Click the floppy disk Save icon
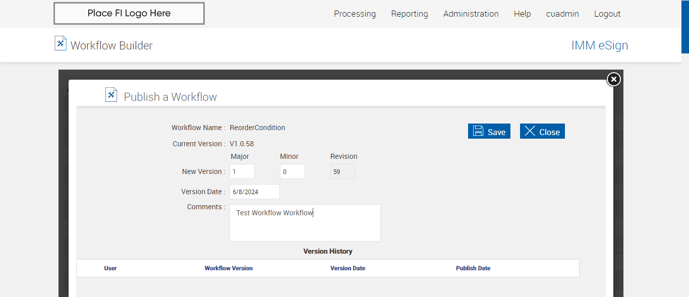 pyautogui.click(x=478, y=131)
